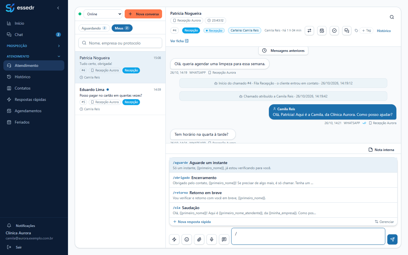
Task: Switch to the Aguardando tab
Action: tap(94, 28)
